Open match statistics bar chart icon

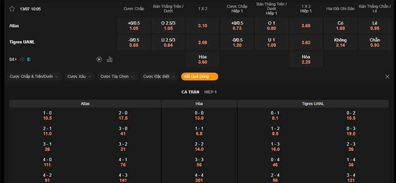109,59
